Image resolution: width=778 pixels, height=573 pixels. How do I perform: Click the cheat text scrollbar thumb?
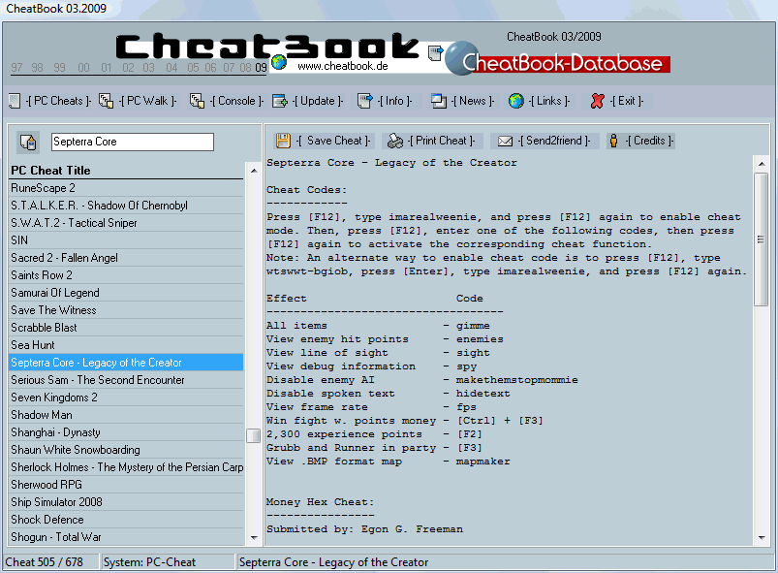tap(762, 239)
